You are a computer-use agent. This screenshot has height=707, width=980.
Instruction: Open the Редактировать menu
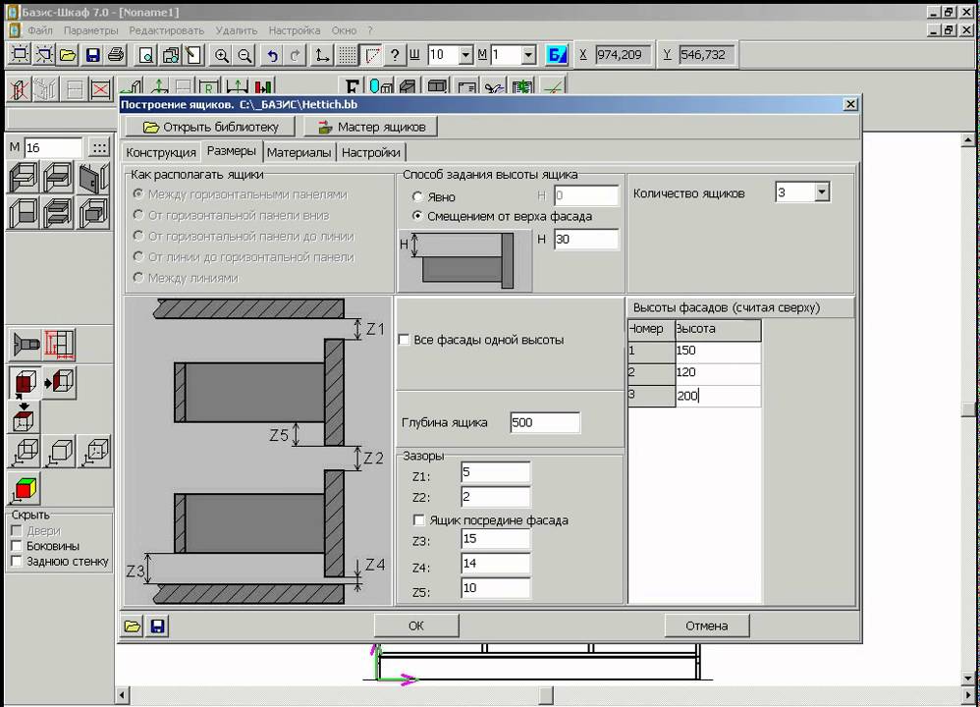point(167,30)
